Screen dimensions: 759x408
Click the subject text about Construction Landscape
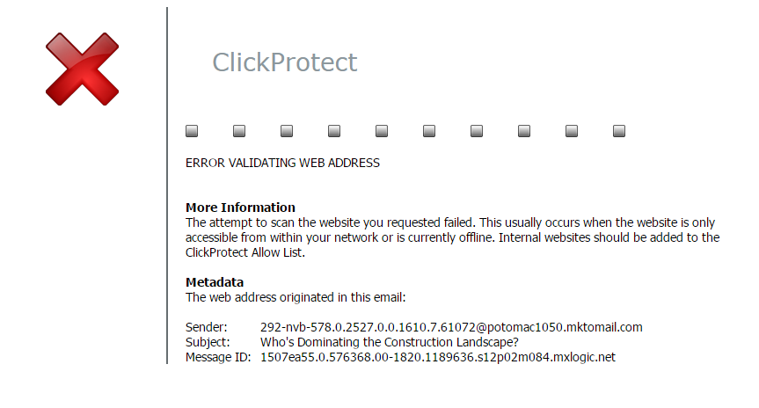pyautogui.click(x=390, y=342)
